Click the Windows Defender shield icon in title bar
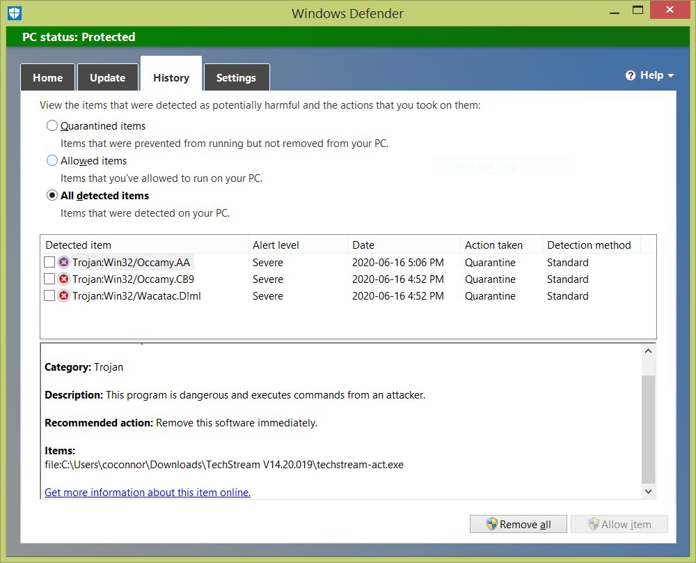Screen dimensions: 696x563 [14, 13]
